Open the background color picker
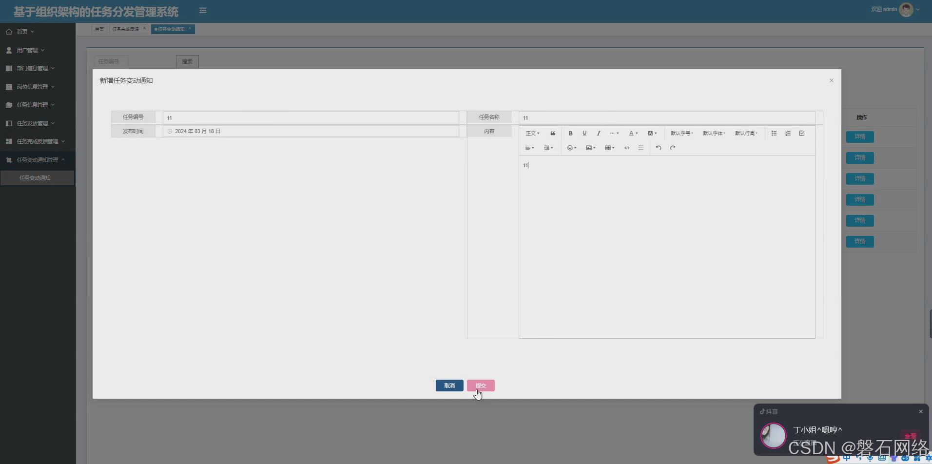 [652, 133]
